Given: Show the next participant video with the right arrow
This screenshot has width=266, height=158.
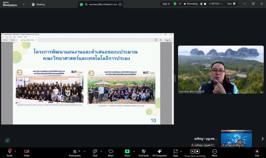Looking at the screenshot, I should pyautogui.click(x=262, y=139).
